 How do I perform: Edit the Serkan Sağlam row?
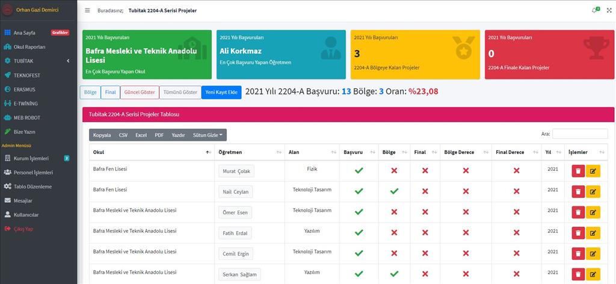tap(593, 274)
